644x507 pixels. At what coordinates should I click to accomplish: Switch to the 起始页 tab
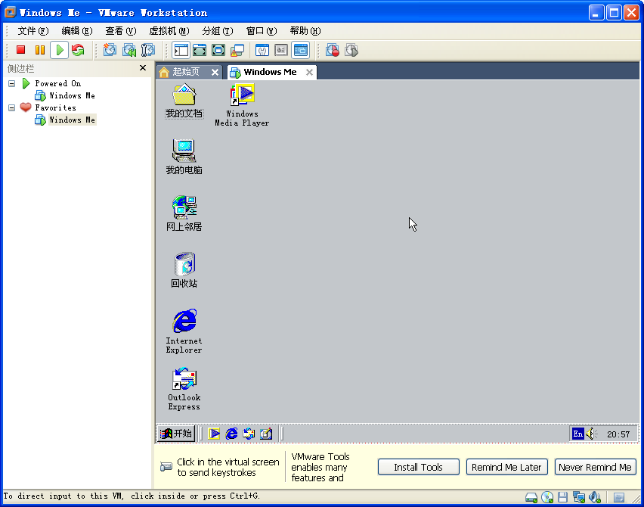(186, 72)
